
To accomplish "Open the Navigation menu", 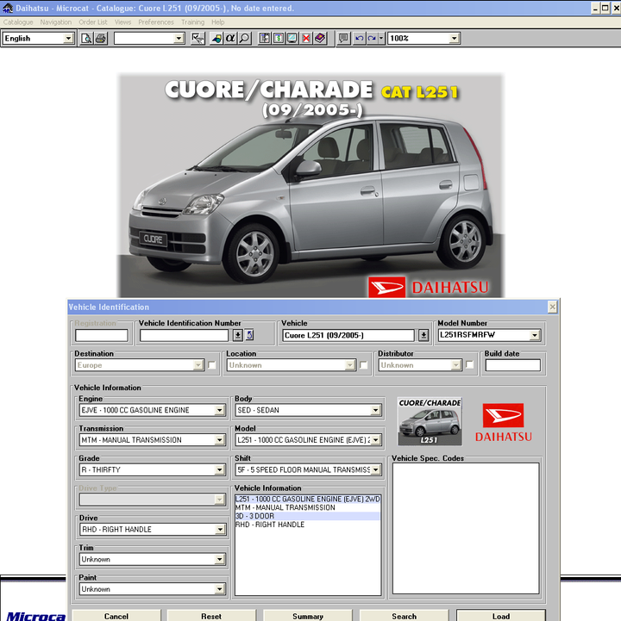I will click(x=56, y=22).
